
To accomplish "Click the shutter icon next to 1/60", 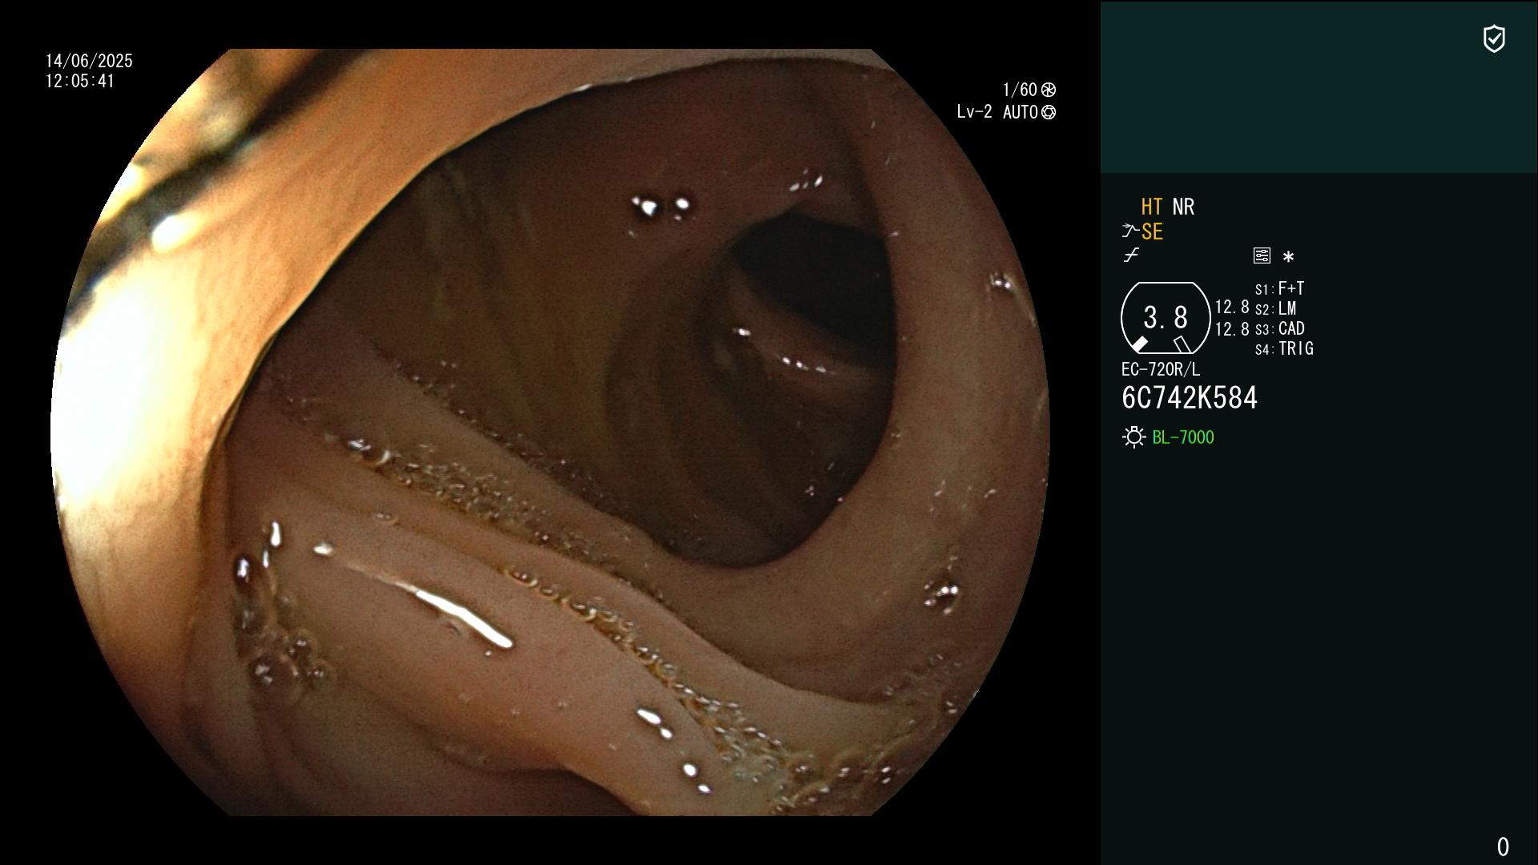I will coord(1049,90).
